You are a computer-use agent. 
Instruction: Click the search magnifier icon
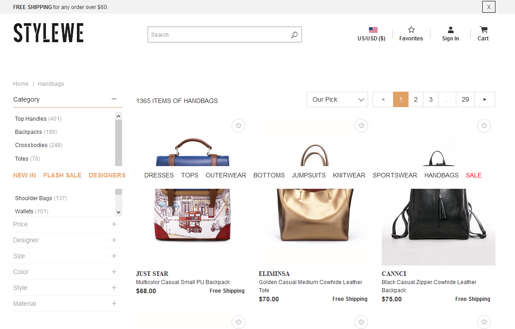point(294,35)
